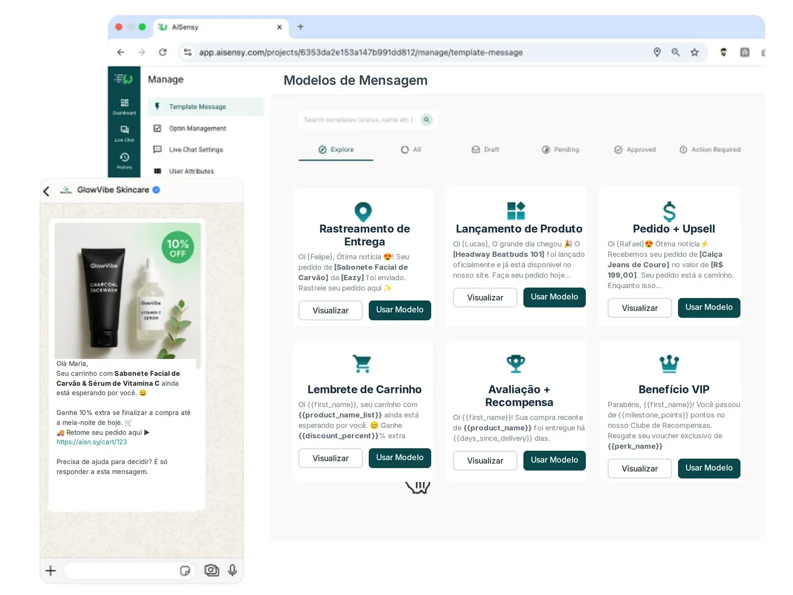Switch to the Draft tab

[485, 149]
